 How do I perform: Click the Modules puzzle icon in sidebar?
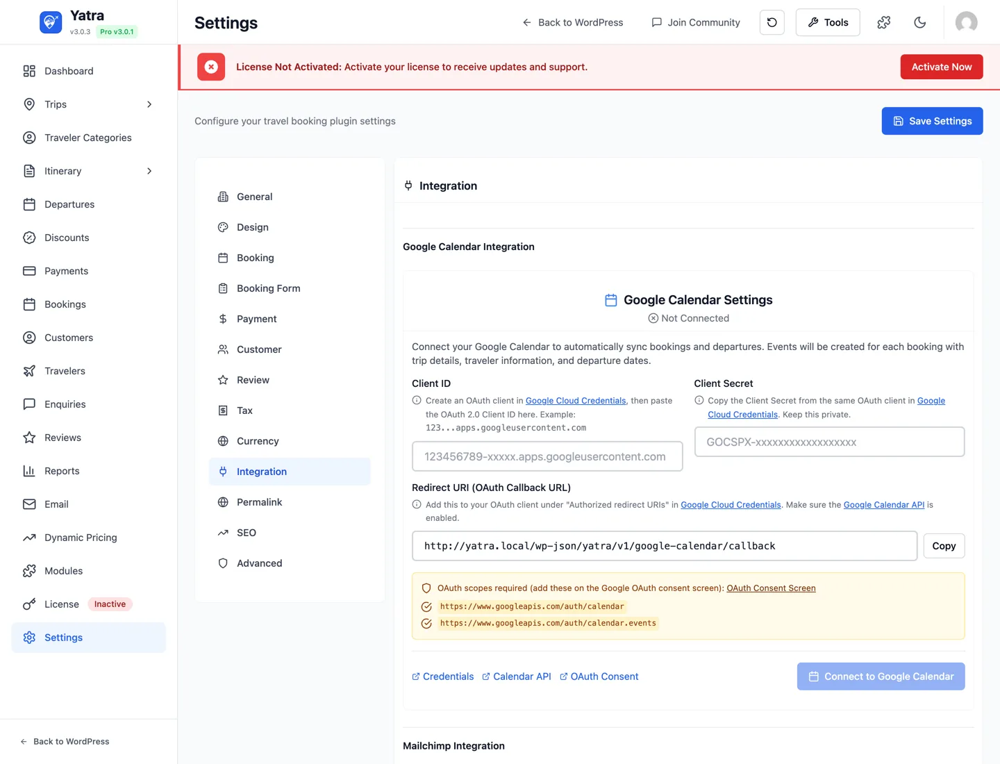coord(29,571)
